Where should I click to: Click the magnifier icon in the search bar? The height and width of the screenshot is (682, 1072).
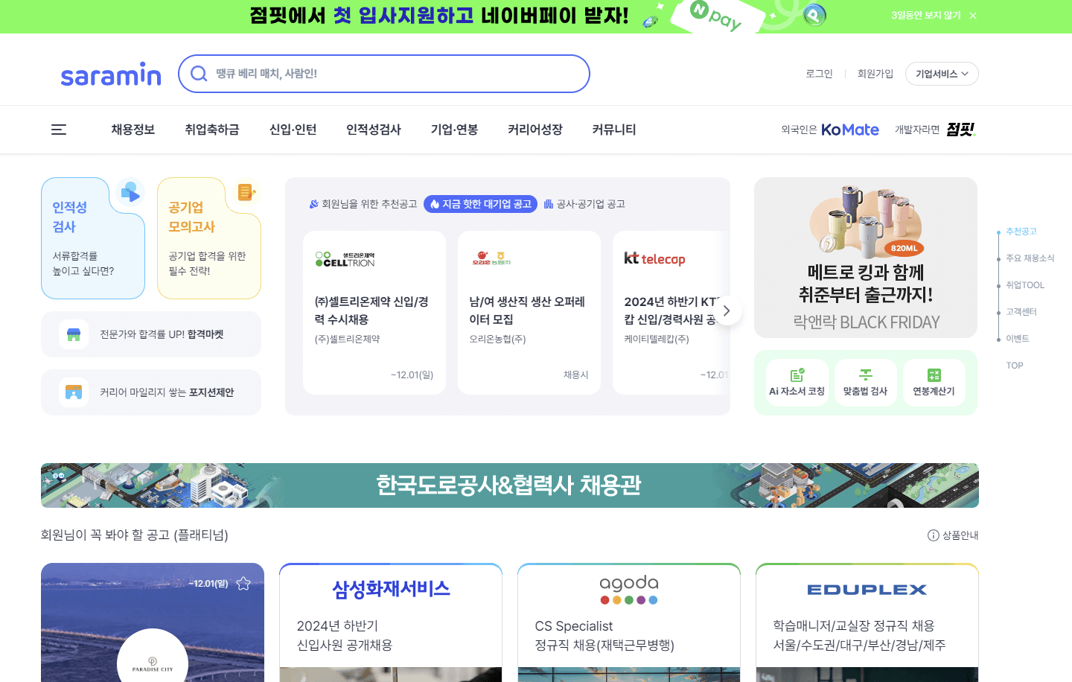pos(198,74)
